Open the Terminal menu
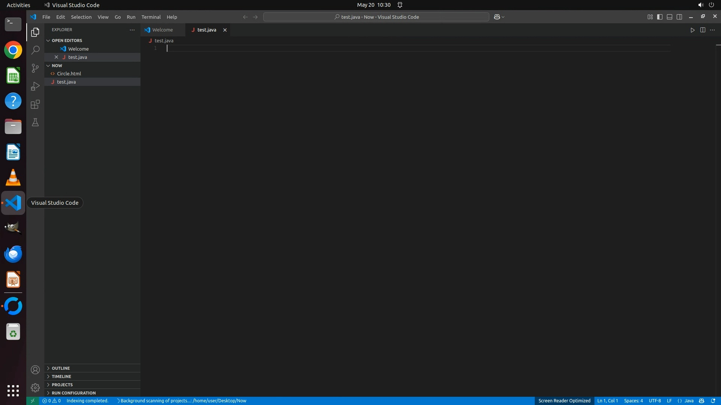Screen dimensions: 721x405 click(151, 17)
